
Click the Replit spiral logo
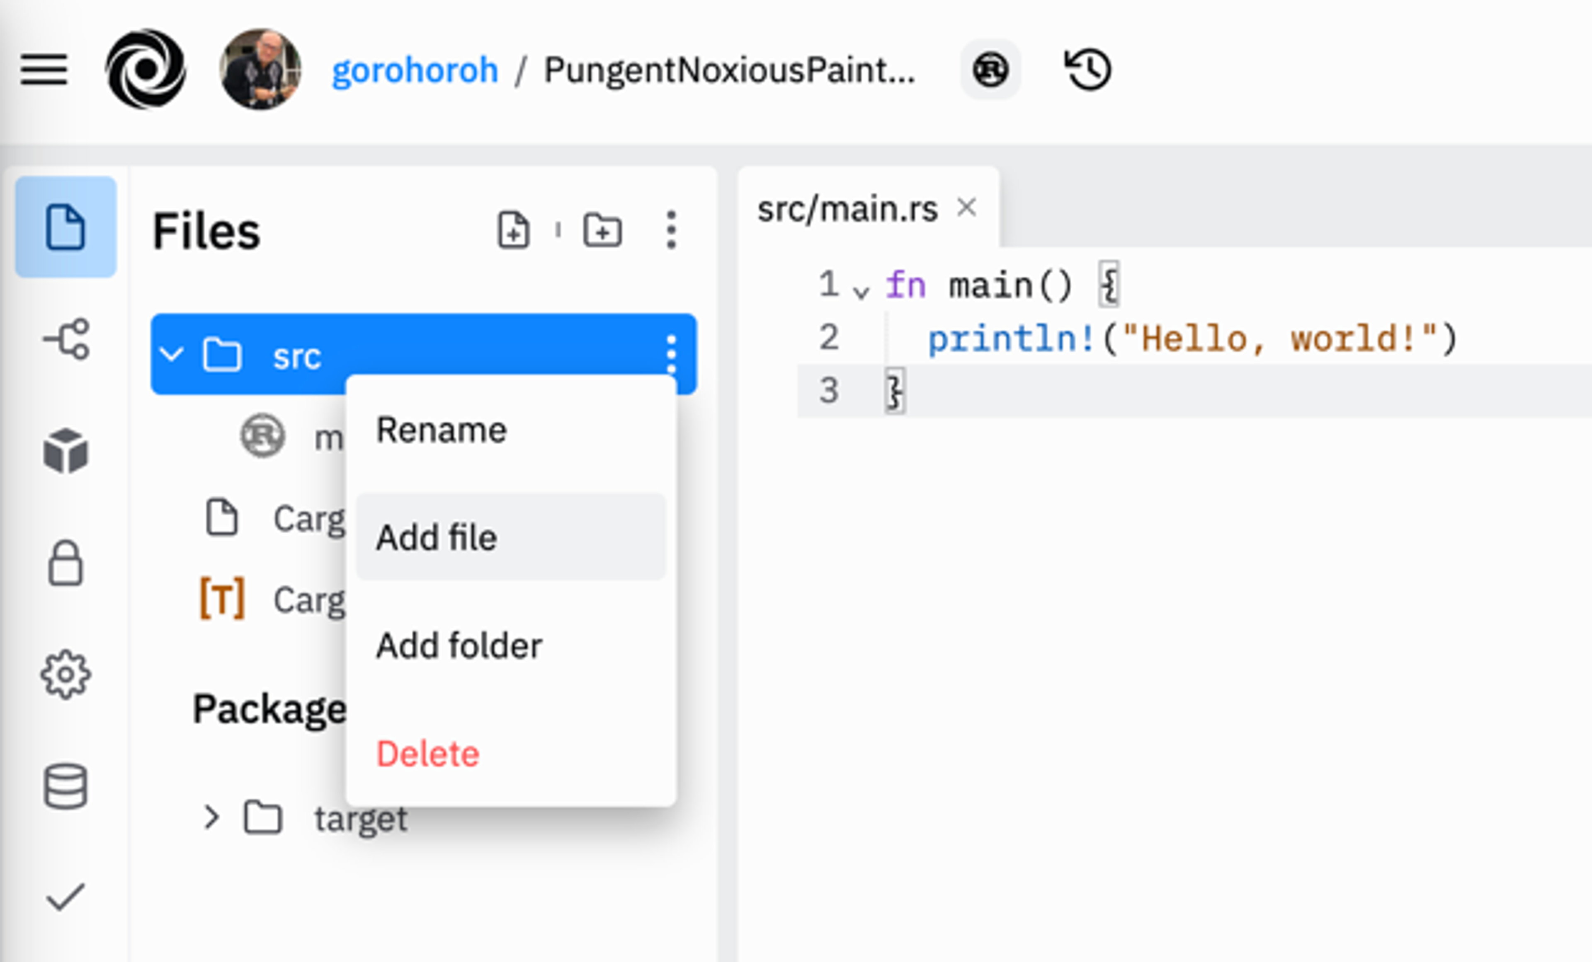[x=146, y=69]
